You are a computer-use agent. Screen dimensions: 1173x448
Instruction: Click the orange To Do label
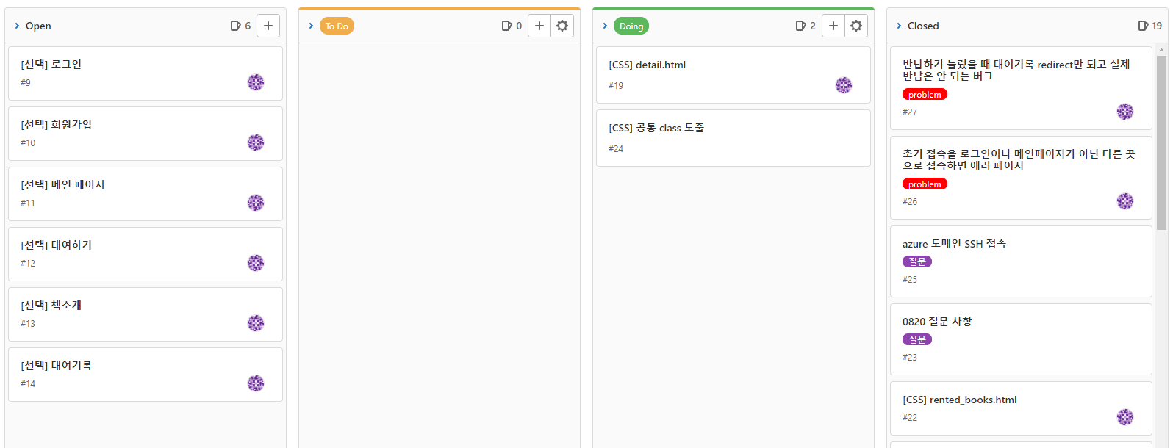(337, 26)
